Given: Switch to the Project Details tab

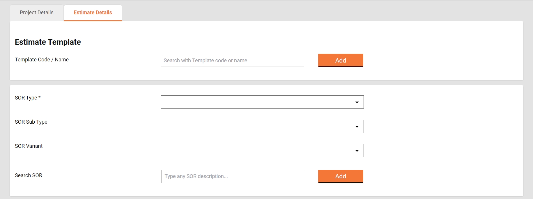Looking at the screenshot, I should (37, 13).
